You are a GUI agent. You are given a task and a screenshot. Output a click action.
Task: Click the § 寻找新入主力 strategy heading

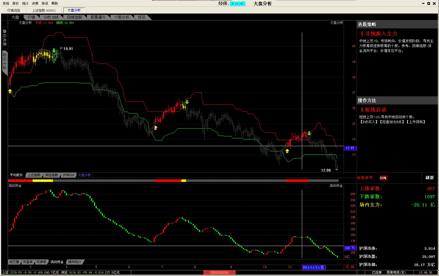pyautogui.click(x=379, y=34)
